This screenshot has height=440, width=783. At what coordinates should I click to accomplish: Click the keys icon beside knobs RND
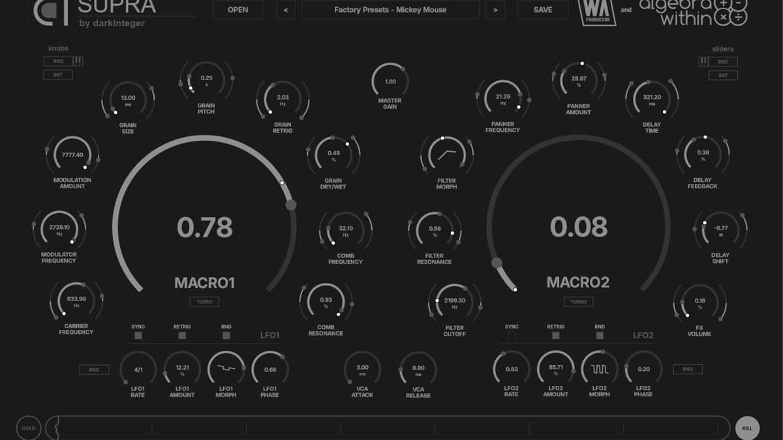(78, 61)
